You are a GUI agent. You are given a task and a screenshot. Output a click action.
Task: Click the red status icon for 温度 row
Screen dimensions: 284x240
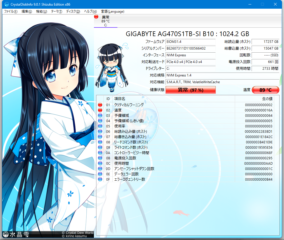coord(100,110)
